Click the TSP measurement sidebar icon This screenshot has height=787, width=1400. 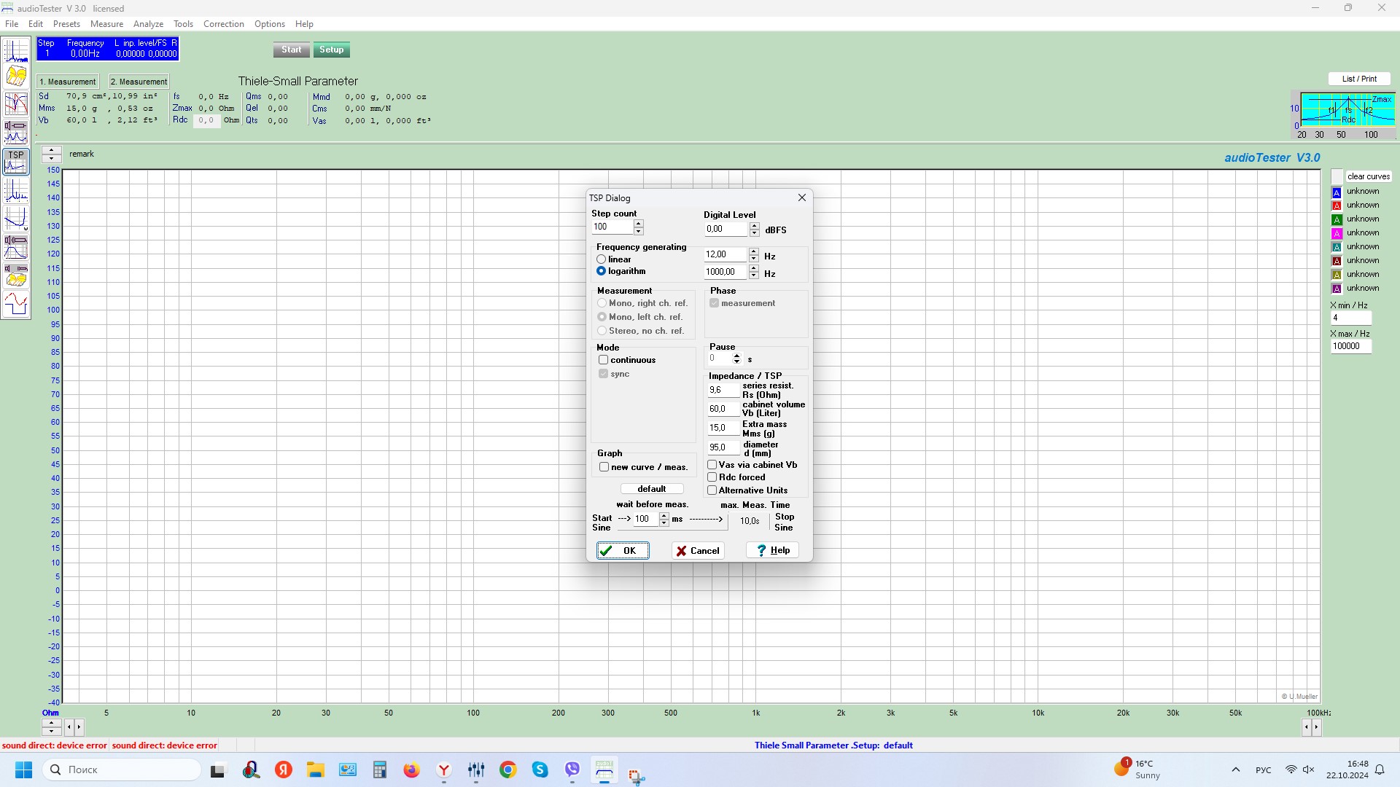[16, 162]
